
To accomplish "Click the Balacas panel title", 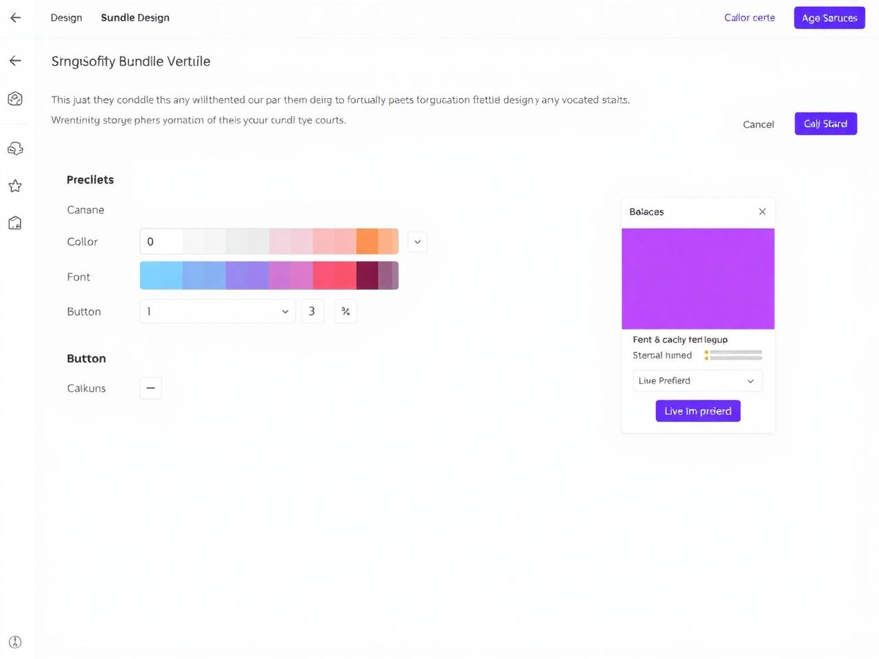I will pos(647,211).
